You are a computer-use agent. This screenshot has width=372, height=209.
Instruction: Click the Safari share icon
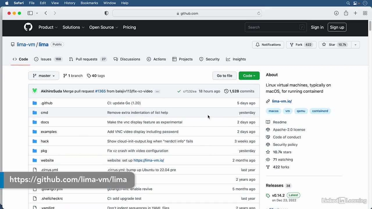pos(346,13)
